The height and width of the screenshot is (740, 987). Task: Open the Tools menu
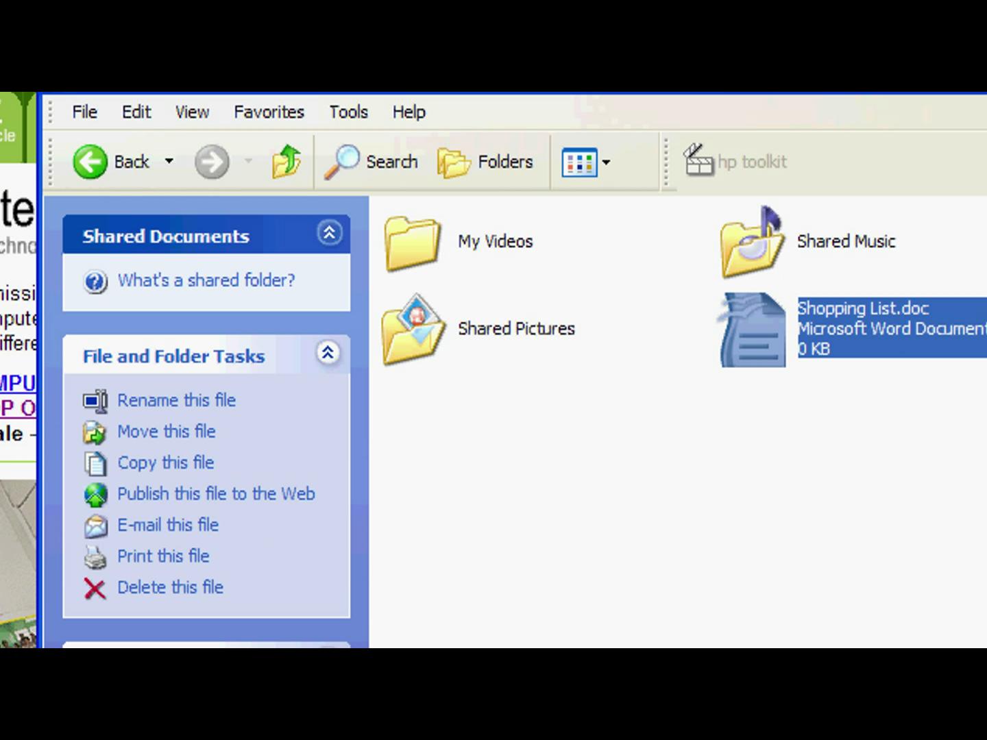coord(348,112)
